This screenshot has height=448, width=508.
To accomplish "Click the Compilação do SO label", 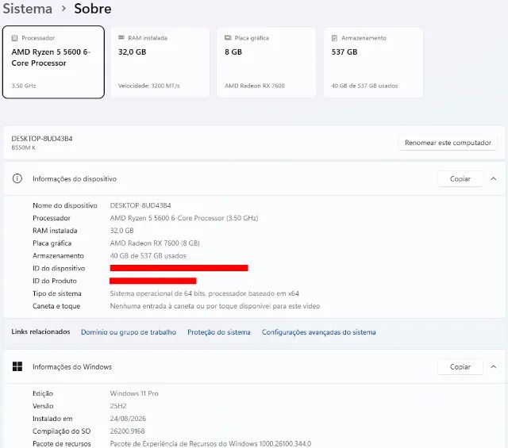I will (62, 431).
